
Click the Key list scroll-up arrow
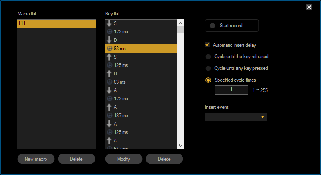pos(181,23)
